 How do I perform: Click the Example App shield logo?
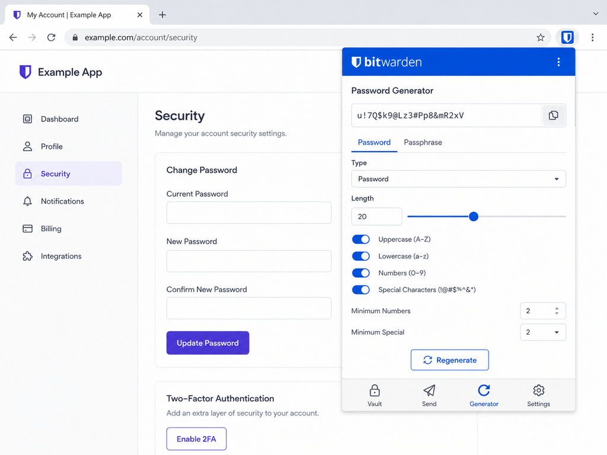pos(25,72)
